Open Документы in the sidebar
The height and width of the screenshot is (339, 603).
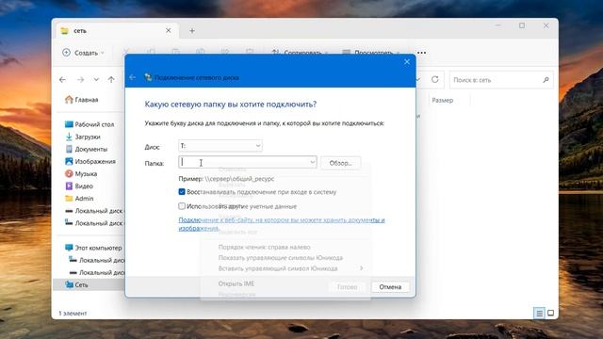point(86,149)
